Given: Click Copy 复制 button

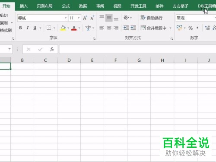Looking at the screenshot, I should [4, 23].
